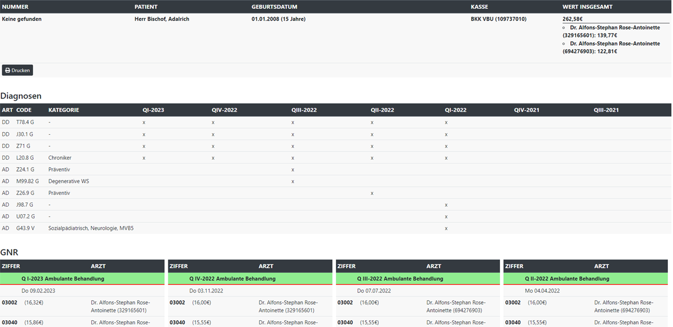
Task: Click the G43.9 V diagnosis code
Action: pyautogui.click(x=25, y=228)
